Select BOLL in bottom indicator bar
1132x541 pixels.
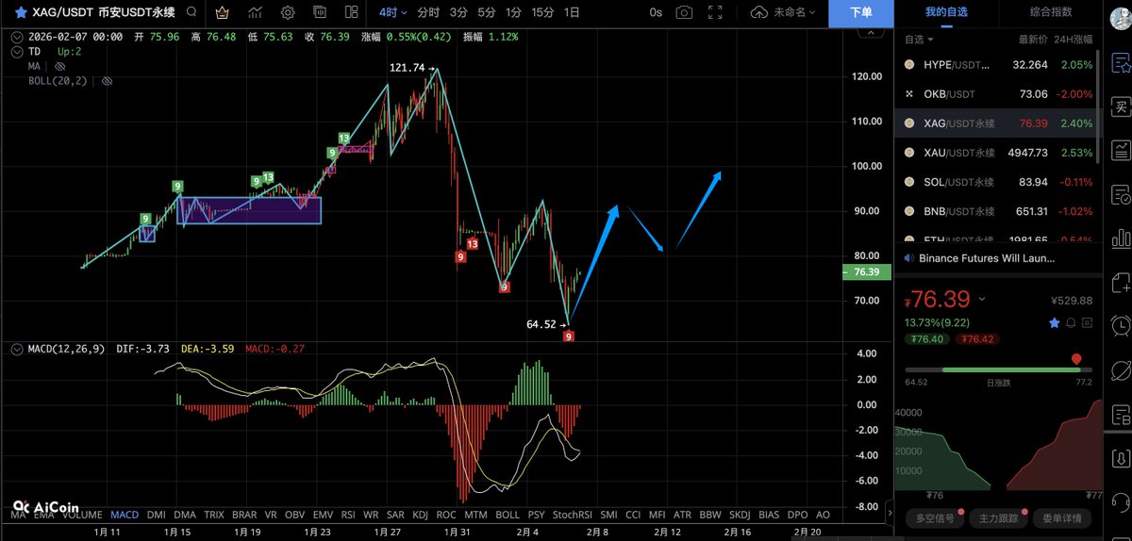pos(507,516)
